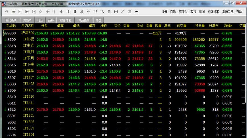The image size is (247, 138).
Task: Switch to weekly period 周
Action: coord(82,12)
